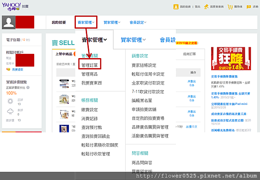Select 輕鬆付收款管理 menu item
The width and height of the screenshot is (260, 180).
[x=96, y=154]
